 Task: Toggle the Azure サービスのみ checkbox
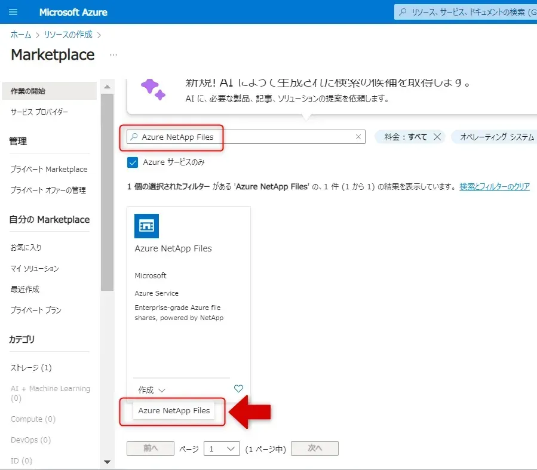click(x=133, y=162)
